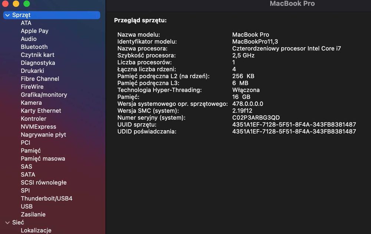The image size is (371, 234).
Task: Show Bluetooth hardware information
Action: [34, 47]
